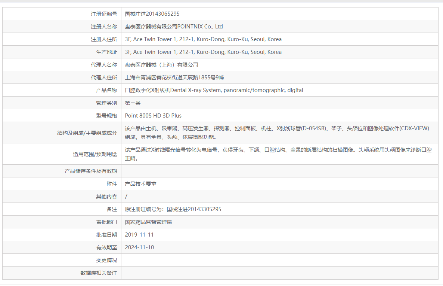Click the 产品名称 label
Image resolution: width=443 pixels, height=286 pixels.
pyautogui.click(x=106, y=90)
